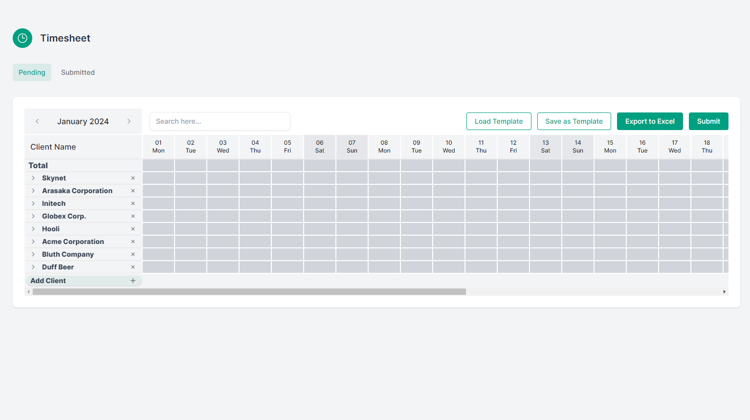Click the 11 Thu date header
Screen dimensions: 750x420
tap(481, 147)
